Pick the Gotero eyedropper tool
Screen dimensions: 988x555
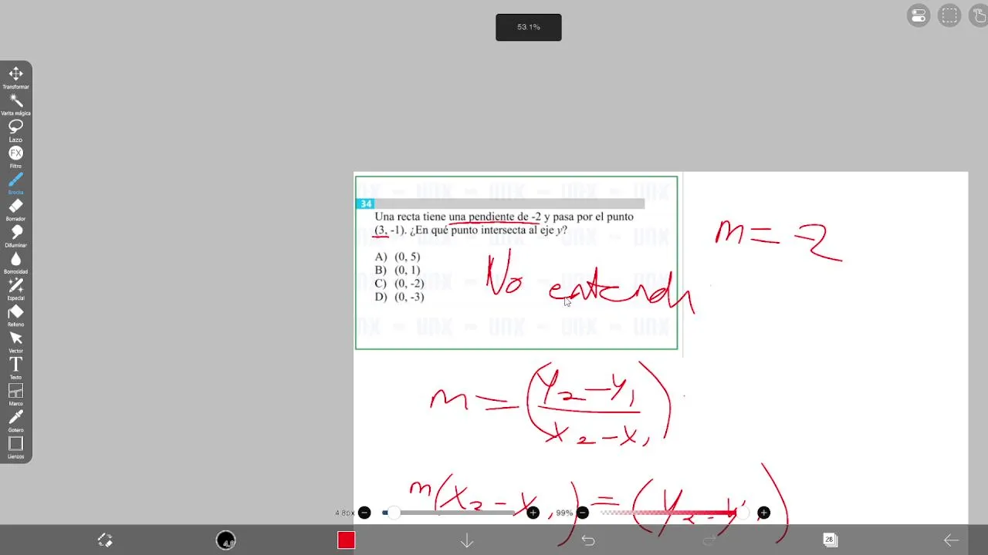point(15,420)
